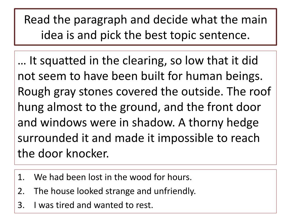
Task: Click the words 'best topic sentence' in title
Action: point(197,35)
